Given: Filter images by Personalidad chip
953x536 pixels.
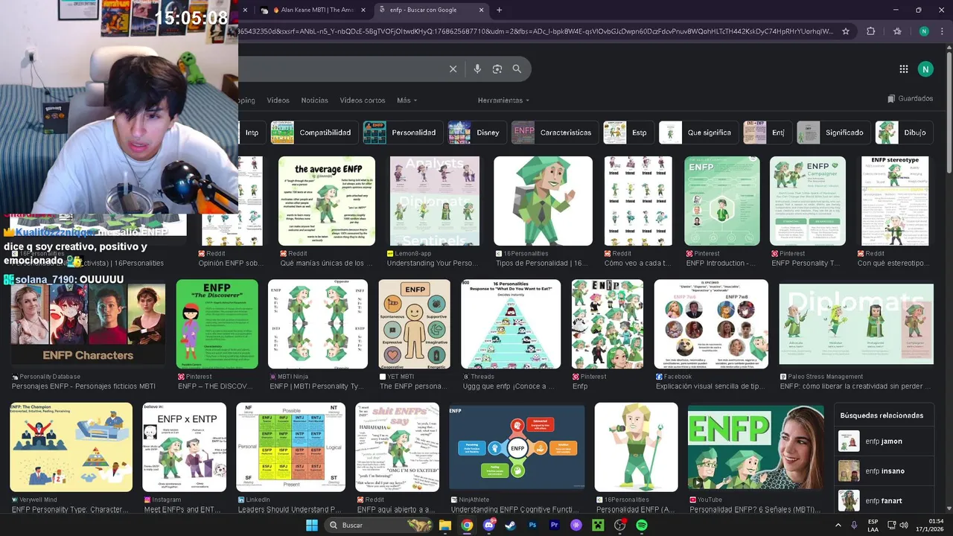Looking at the screenshot, I should [x=402, y=133].
